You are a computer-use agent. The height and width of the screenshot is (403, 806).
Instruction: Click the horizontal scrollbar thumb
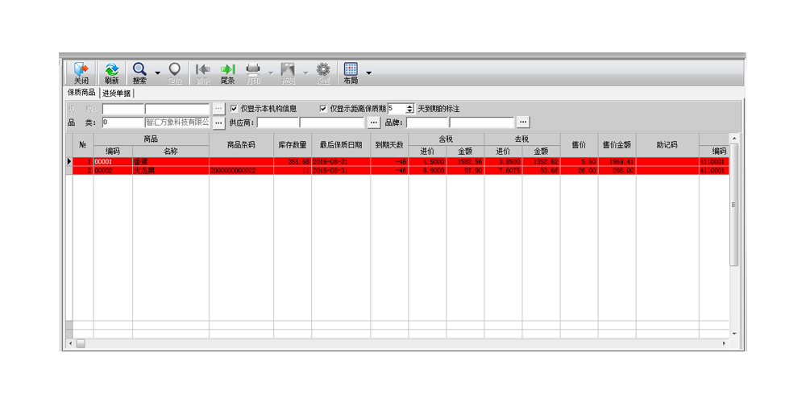click(81, 343)
